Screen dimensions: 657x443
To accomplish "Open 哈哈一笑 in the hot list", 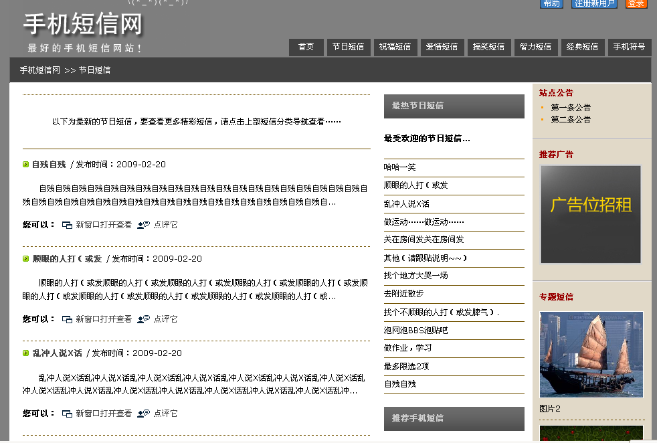I will click(399, 167).
